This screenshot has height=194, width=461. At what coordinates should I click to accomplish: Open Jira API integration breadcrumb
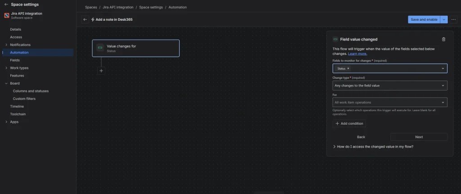118,7
